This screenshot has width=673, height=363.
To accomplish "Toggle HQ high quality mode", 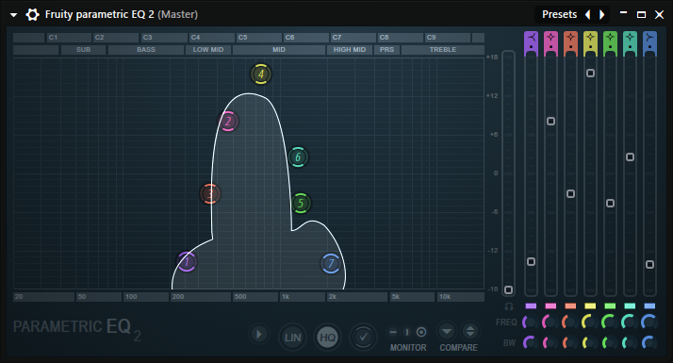I will [x=328, y=338].
